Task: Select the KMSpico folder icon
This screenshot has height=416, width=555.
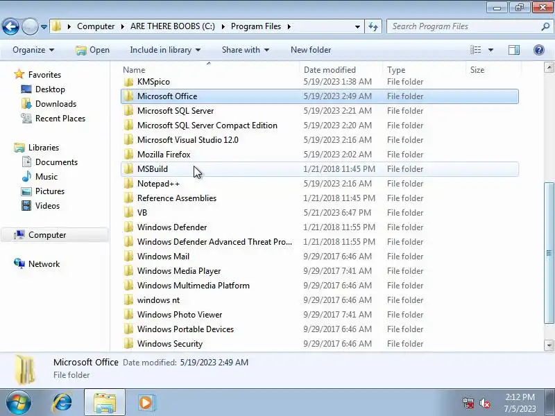Action: [129, 82]
